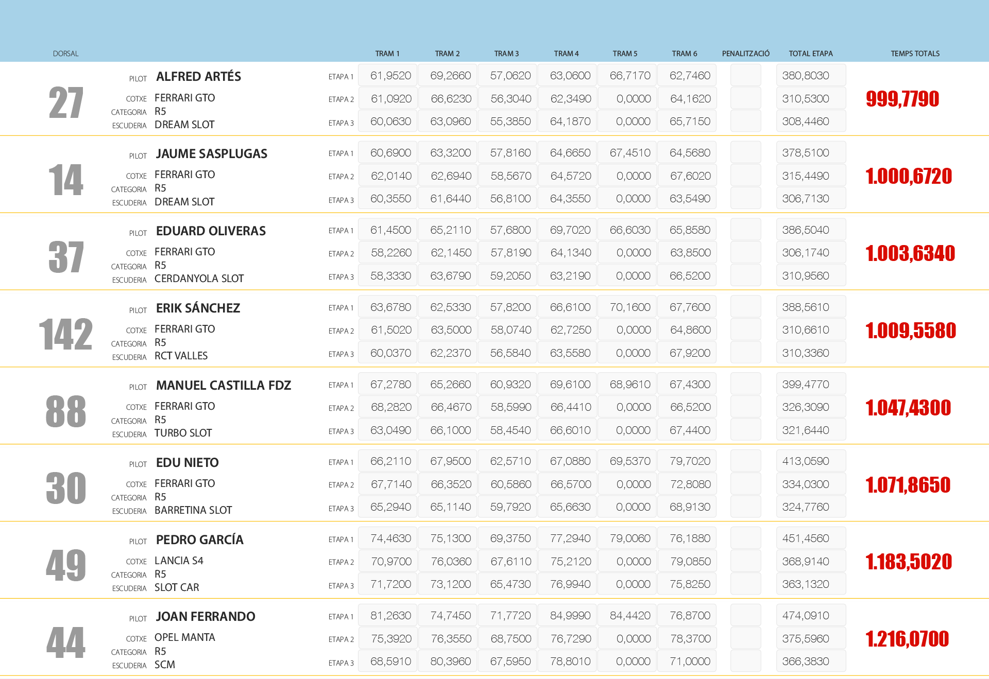Click dorsal number 88
Viewport: 989px width, 679px height.
point(65,411)
